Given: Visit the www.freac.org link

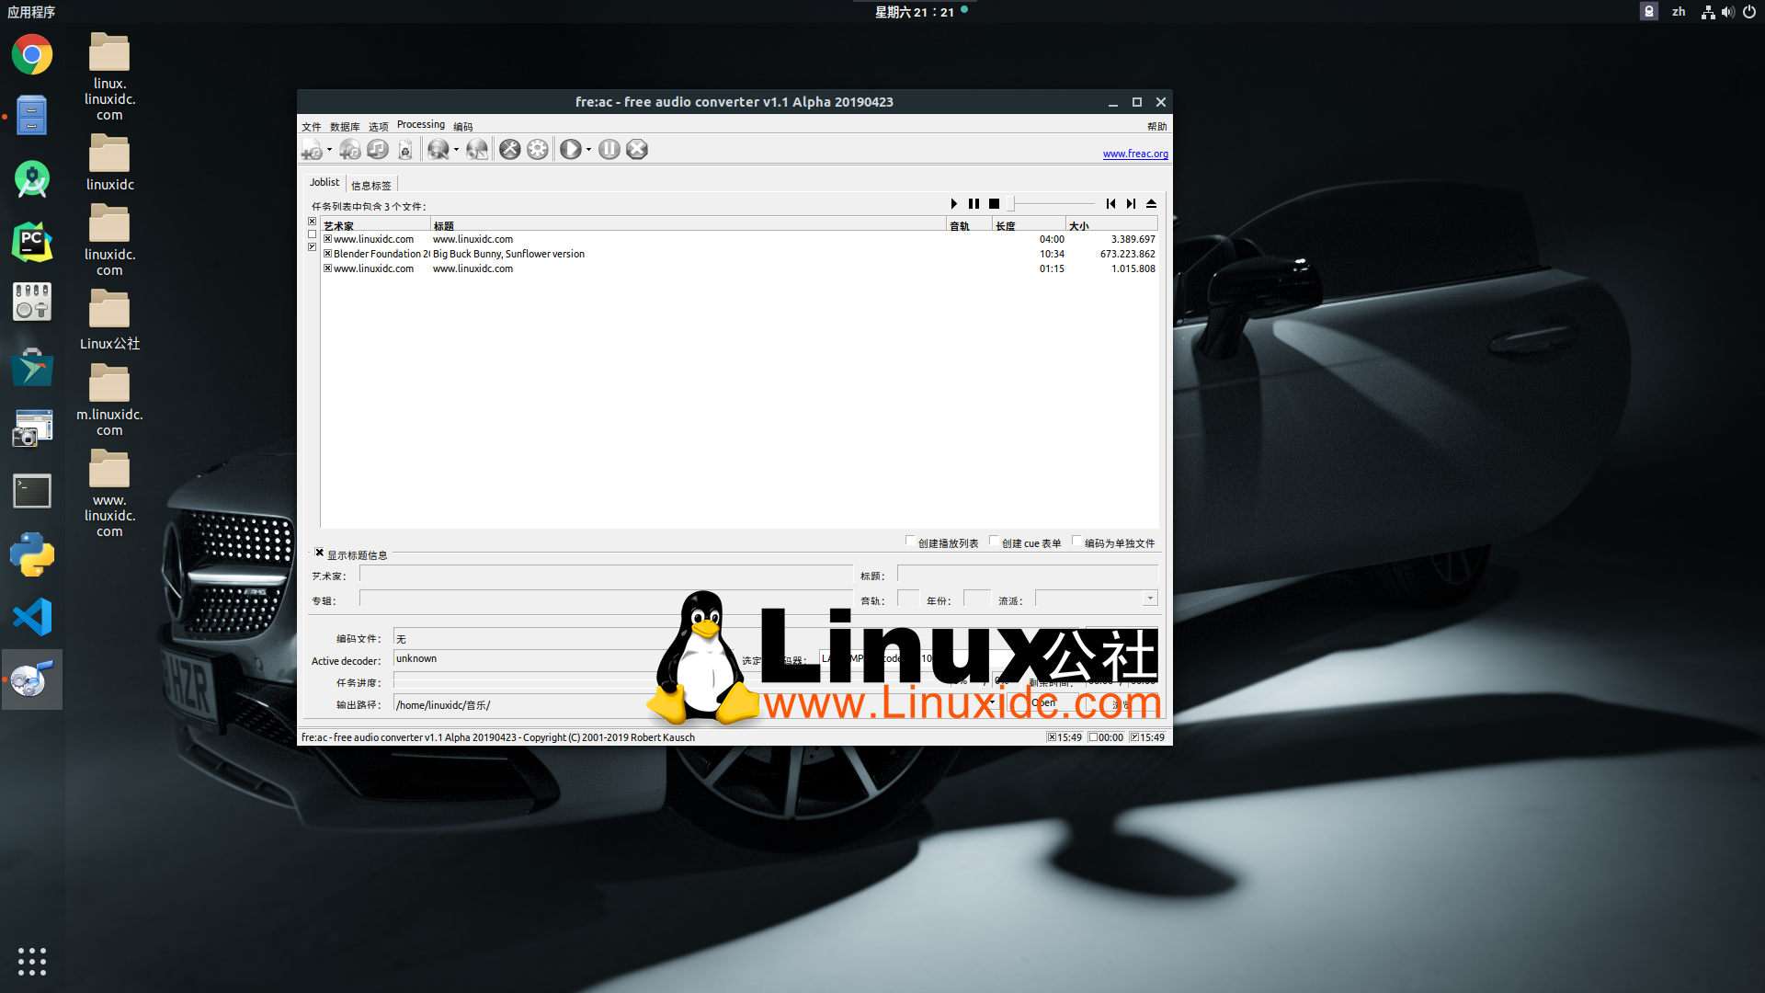Looking at the screenshot, I should coord(1135,154).
